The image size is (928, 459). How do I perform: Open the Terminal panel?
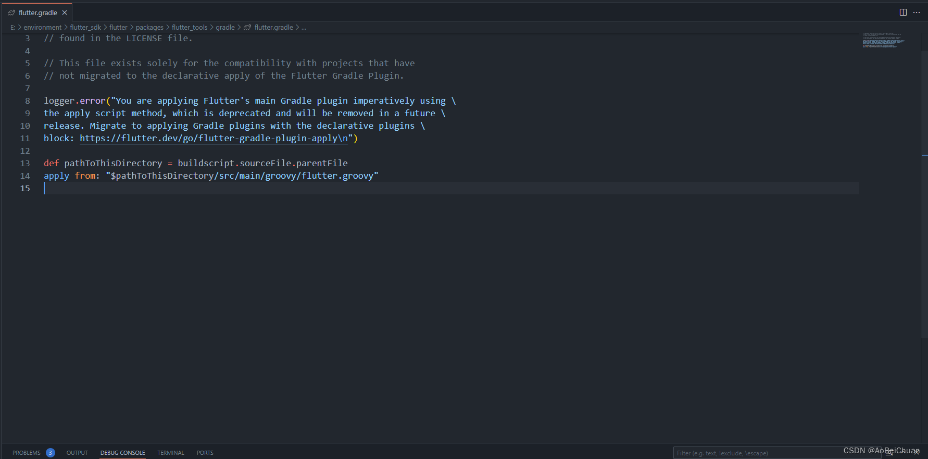click(x=170, y=453)
